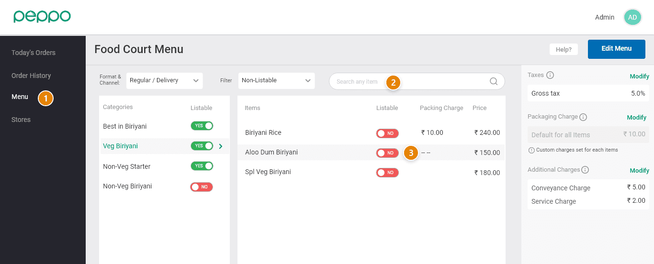654x264 pixels.
Task: Click the Taxes info icon
Action: [x=550, y=75]
